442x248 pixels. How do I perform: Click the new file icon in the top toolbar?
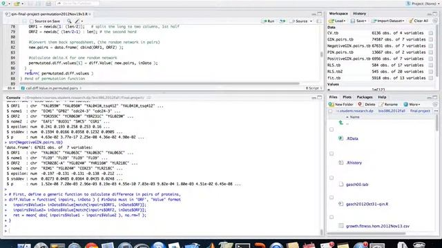4,3
